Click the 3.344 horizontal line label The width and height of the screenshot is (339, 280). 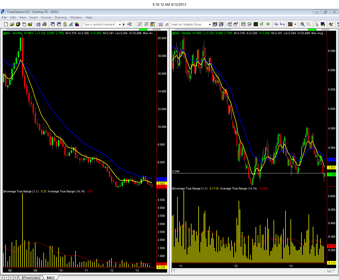tap(176, 171)
